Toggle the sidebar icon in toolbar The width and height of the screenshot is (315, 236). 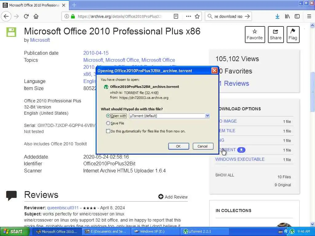pos(297,16)
